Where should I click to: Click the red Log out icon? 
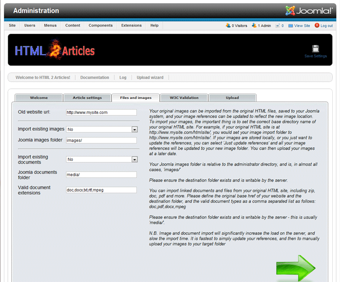tap(317, 25)
